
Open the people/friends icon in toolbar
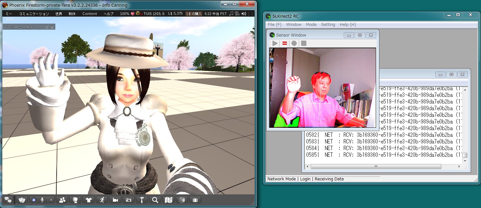[x=62, y=200]
